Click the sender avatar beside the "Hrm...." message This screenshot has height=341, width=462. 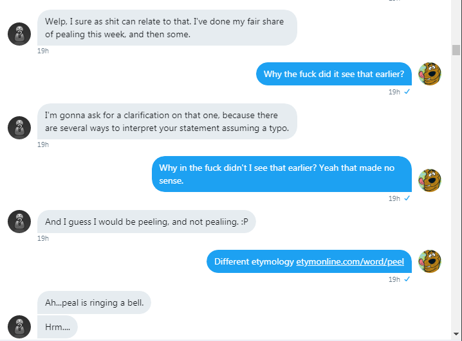[x=19, y=326]
